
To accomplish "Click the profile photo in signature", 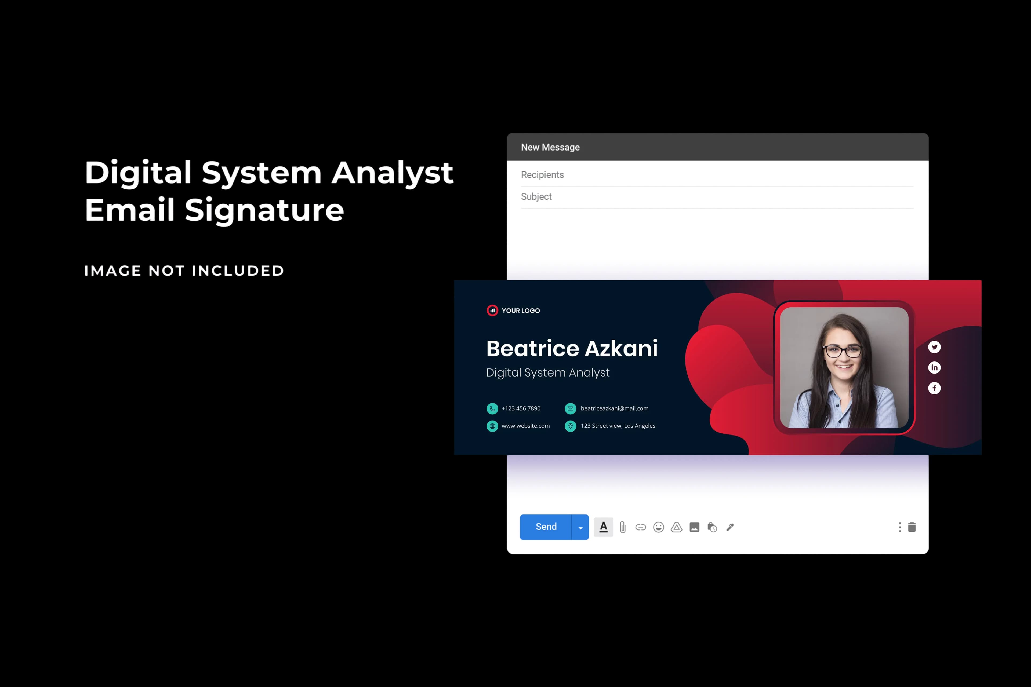I will (844, 368).
